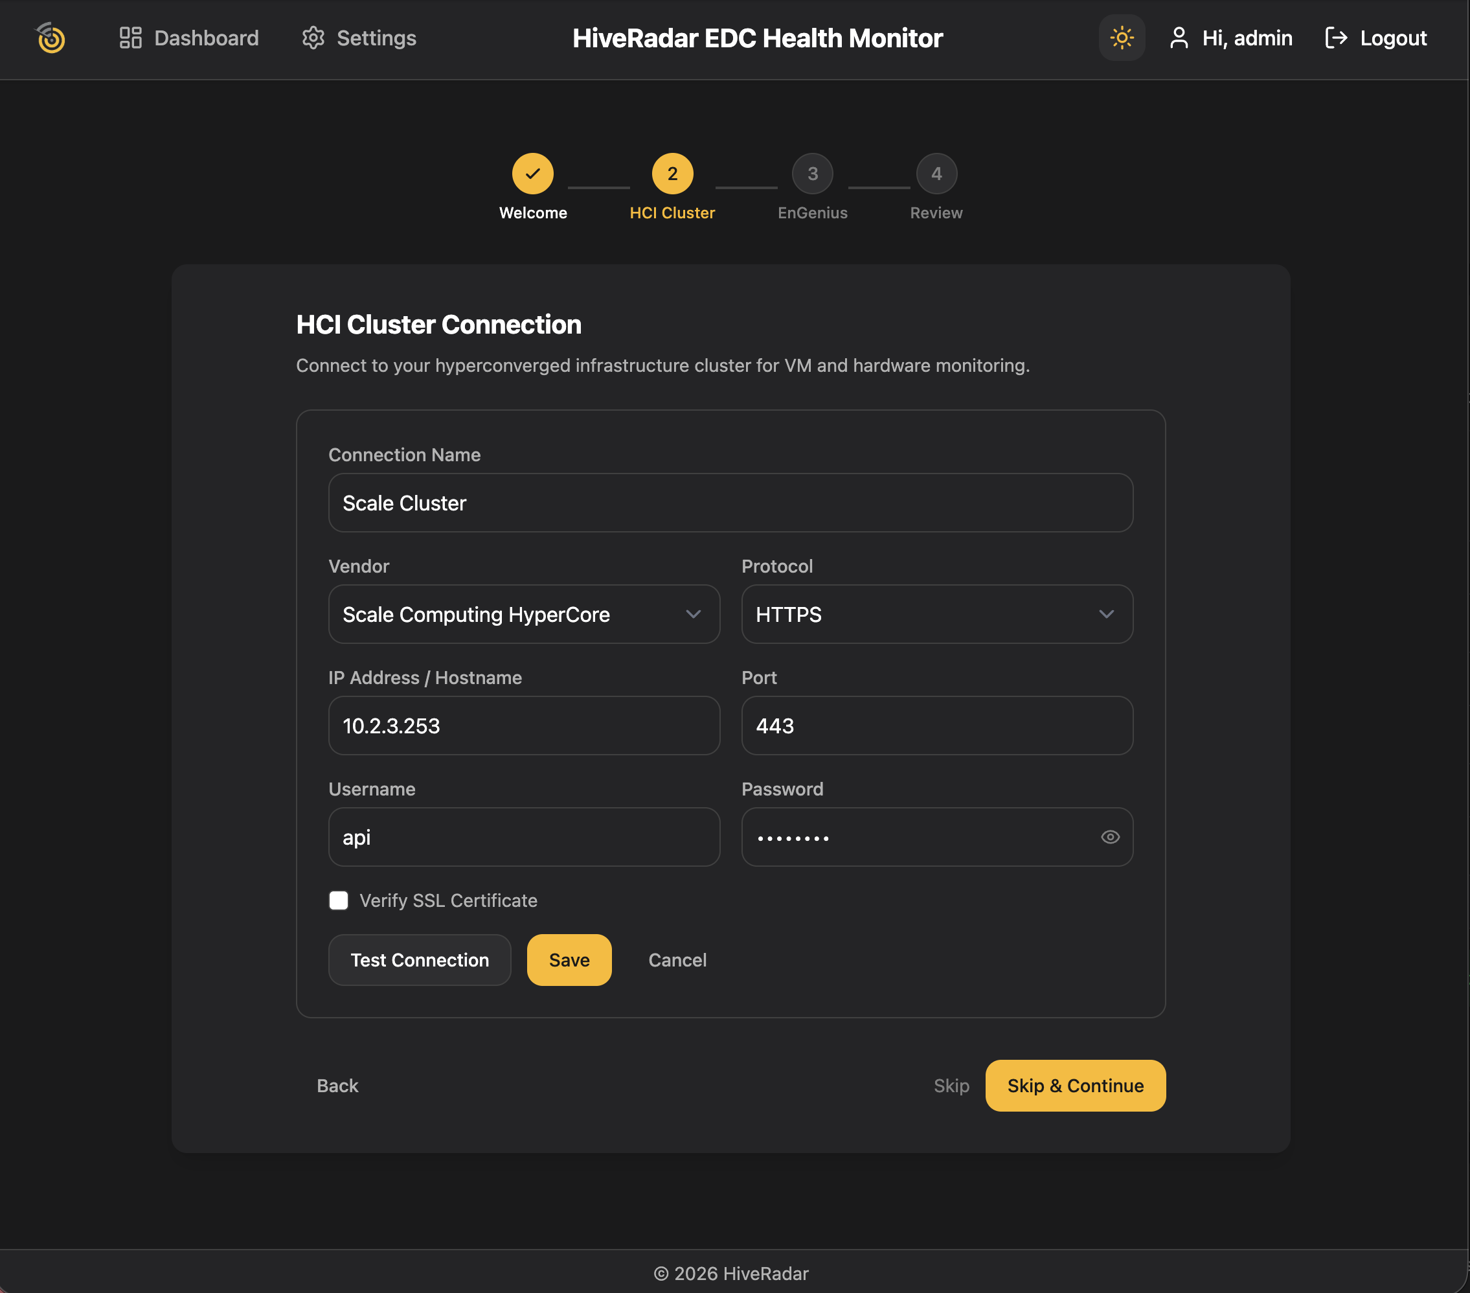The image size is (1470, 1293).
Task: Open the Settings page
Action: pyautogui.click(x=359, y=38)
